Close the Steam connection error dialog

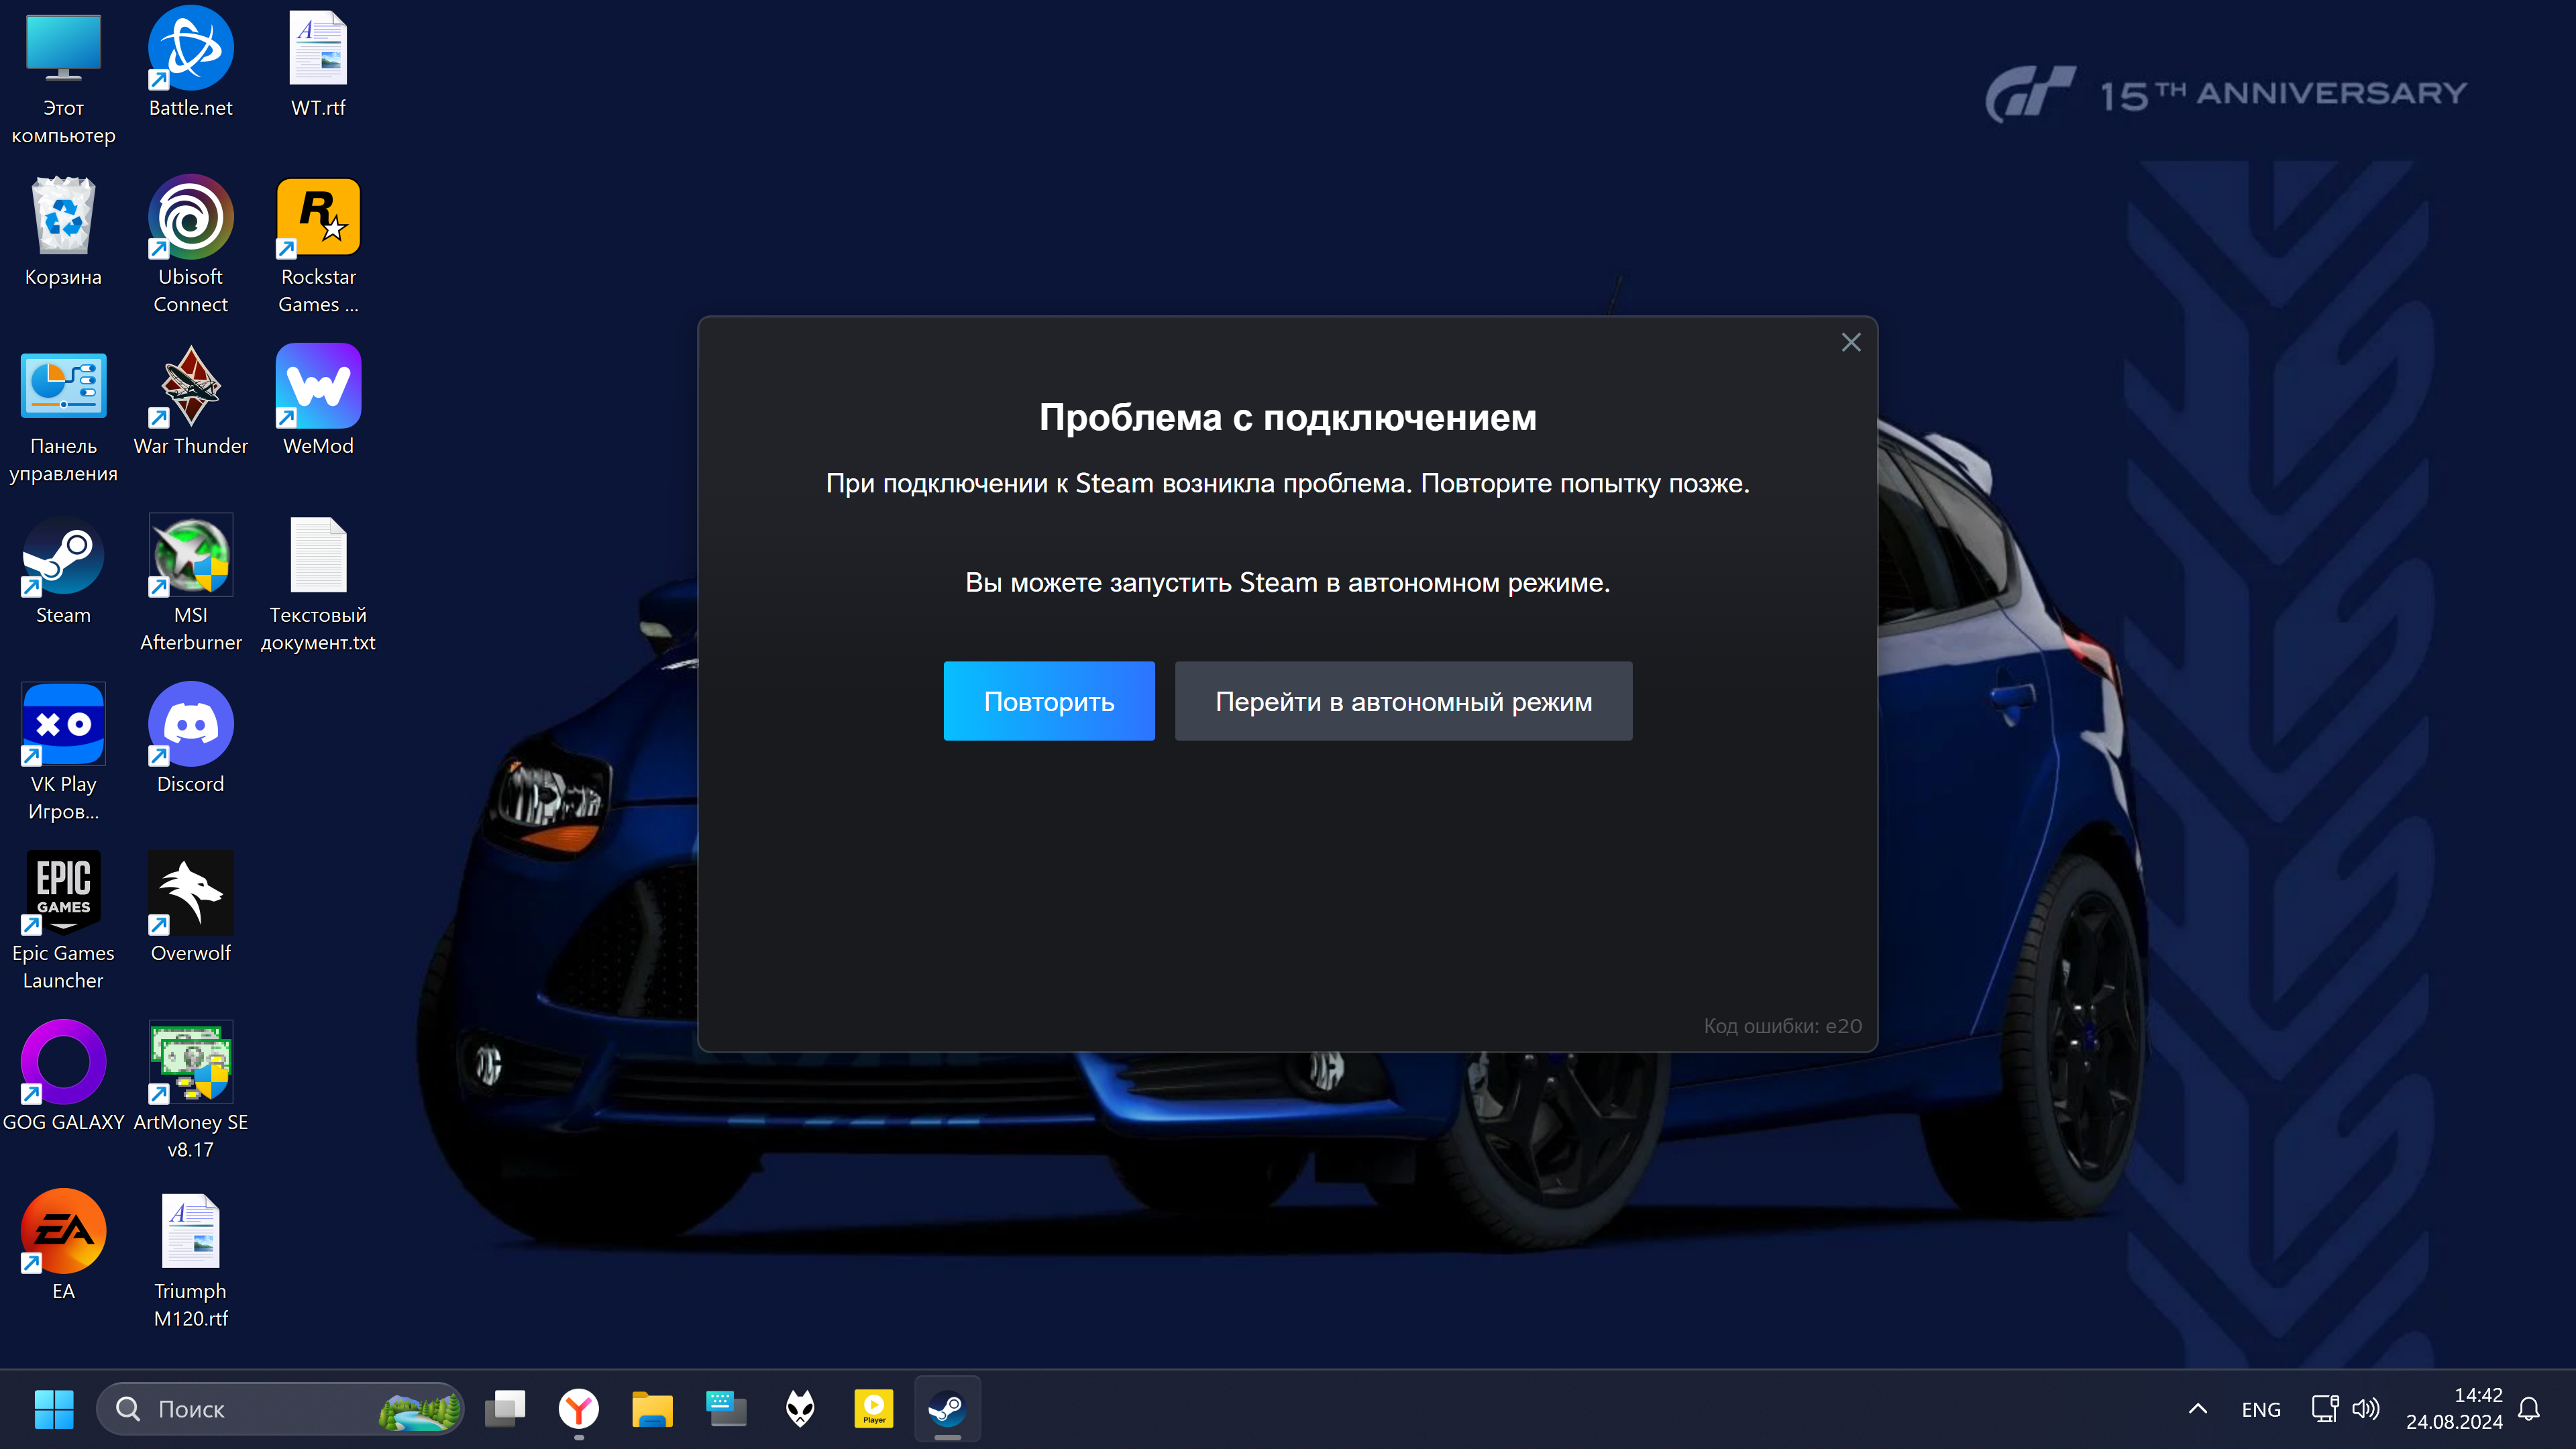pos(1850,343)
